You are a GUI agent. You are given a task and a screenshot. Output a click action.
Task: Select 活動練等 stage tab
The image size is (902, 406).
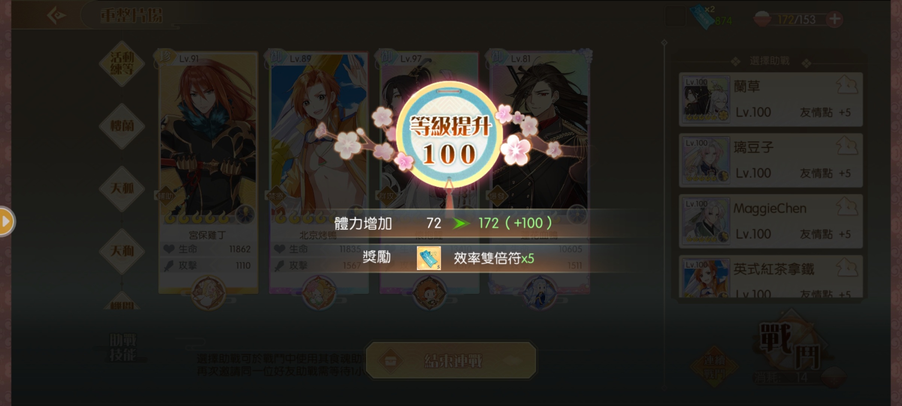(122, 63)
